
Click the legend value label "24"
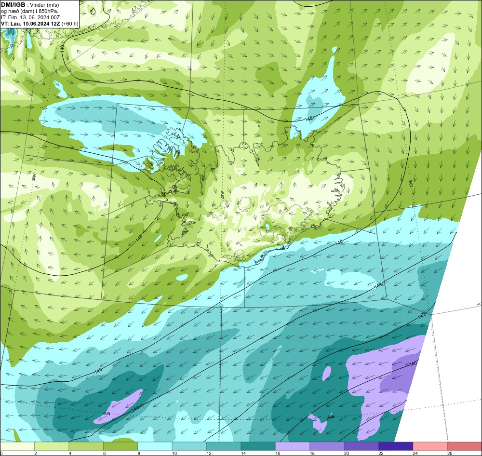[415, 453]
